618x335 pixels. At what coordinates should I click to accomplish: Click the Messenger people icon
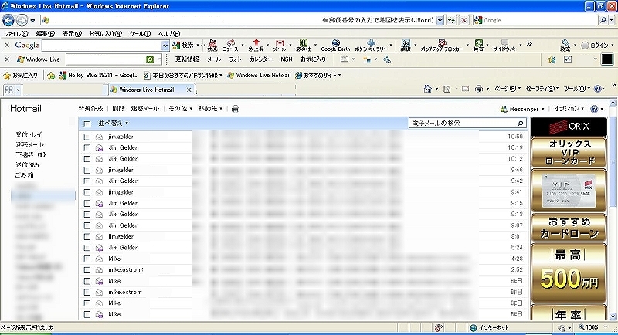click(x=504, y=109)
